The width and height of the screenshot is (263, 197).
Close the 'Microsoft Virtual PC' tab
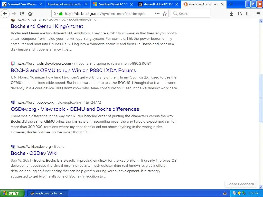tap(177, 4)
